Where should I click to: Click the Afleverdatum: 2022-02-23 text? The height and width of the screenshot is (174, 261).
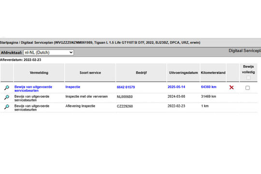tap(20, 60)
